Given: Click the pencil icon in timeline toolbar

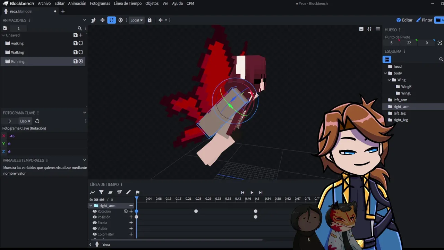Looking at the screenshot, I should [x=128, y=192].
